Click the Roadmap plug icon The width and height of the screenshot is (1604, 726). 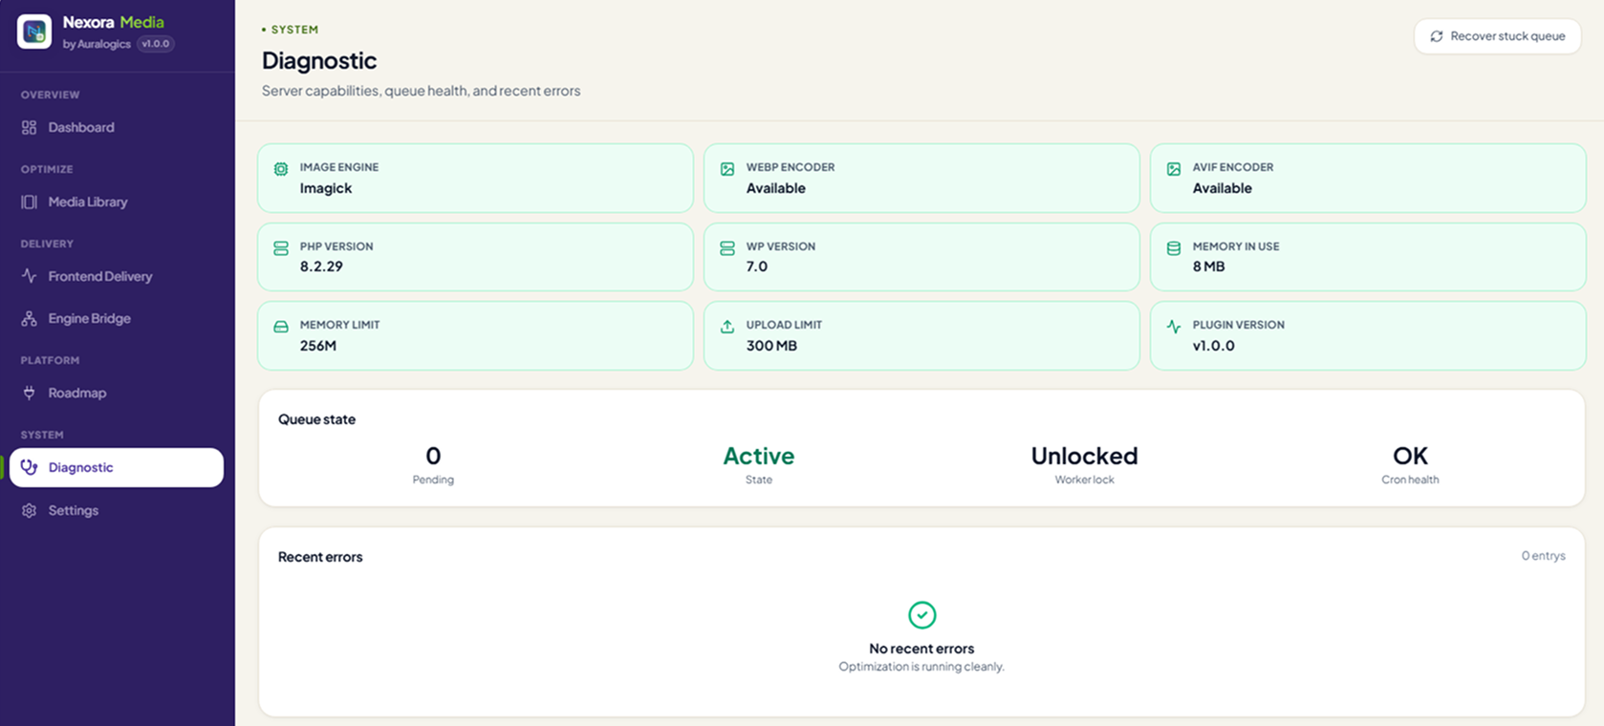click(29, 393)
